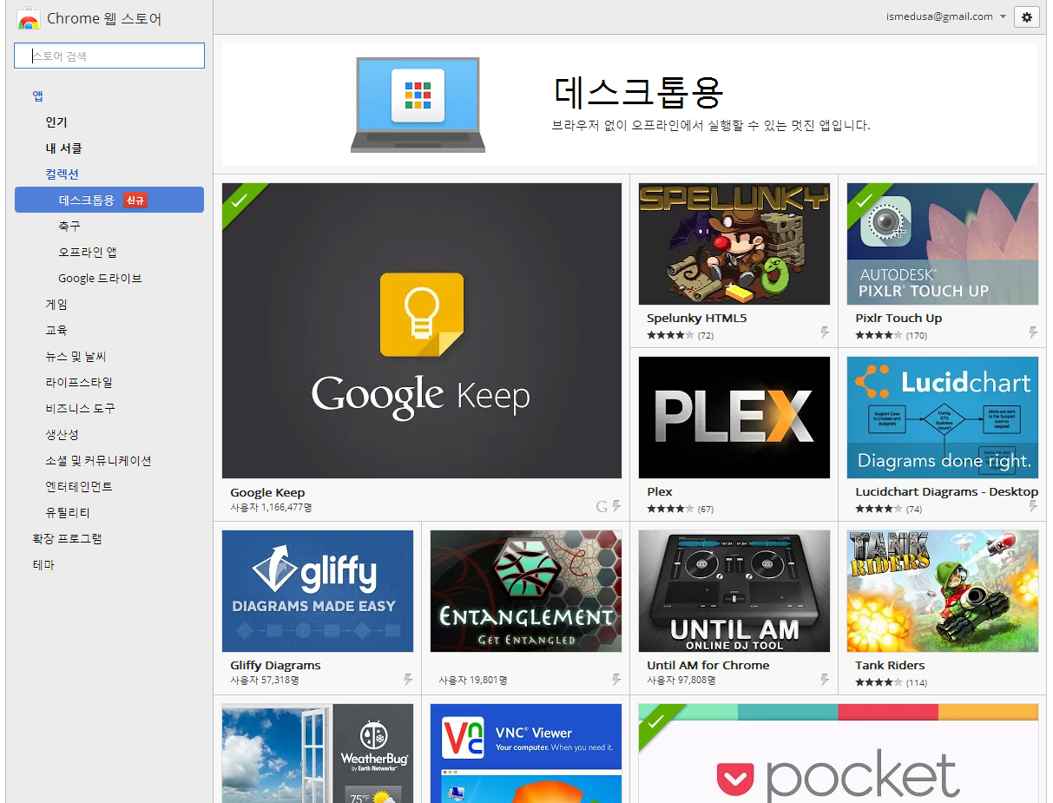Open the 오프라인 앱 collection
The height and width of the screenshot is (803, 1053).
88,252
